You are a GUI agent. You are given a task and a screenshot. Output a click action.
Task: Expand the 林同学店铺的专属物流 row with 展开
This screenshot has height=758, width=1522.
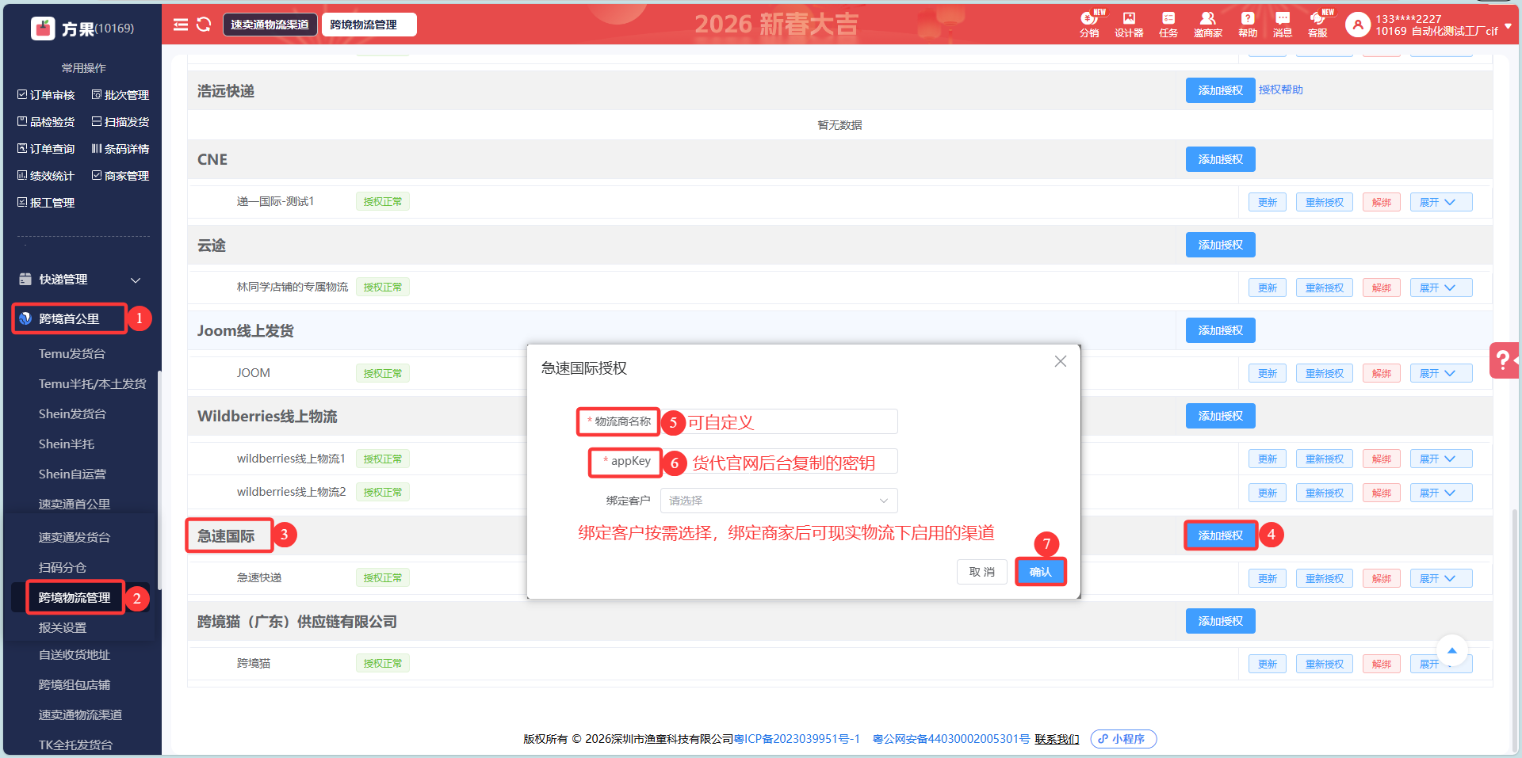pyautogui.click(x=1441, y=288)
